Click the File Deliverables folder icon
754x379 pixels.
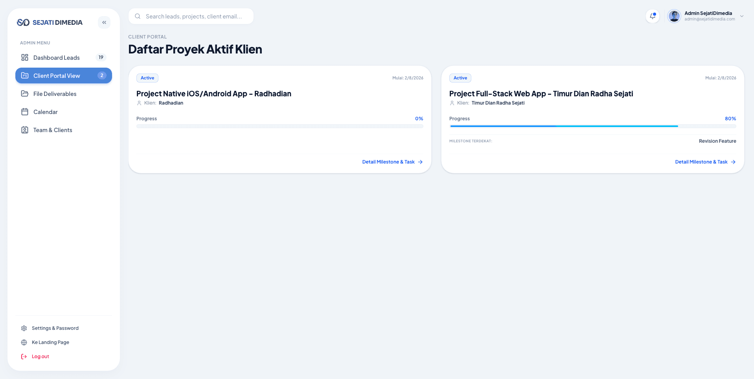[x=25, y=94]
